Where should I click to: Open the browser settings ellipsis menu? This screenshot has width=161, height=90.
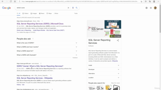(x=158, y=1)
